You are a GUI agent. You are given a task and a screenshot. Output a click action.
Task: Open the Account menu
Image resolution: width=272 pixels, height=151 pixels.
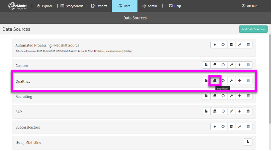coord(250,6)
